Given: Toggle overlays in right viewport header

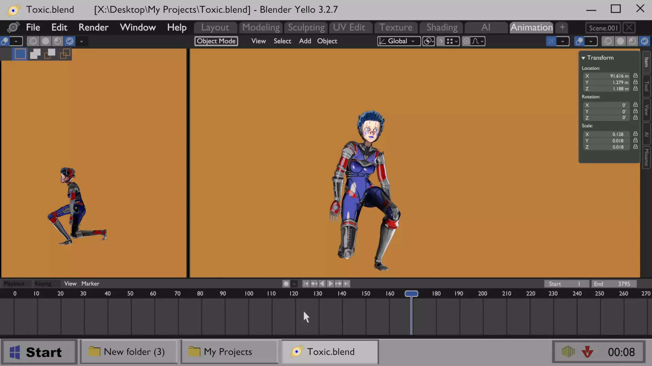Looking at the screenshot, I should [x=579, y=41].
